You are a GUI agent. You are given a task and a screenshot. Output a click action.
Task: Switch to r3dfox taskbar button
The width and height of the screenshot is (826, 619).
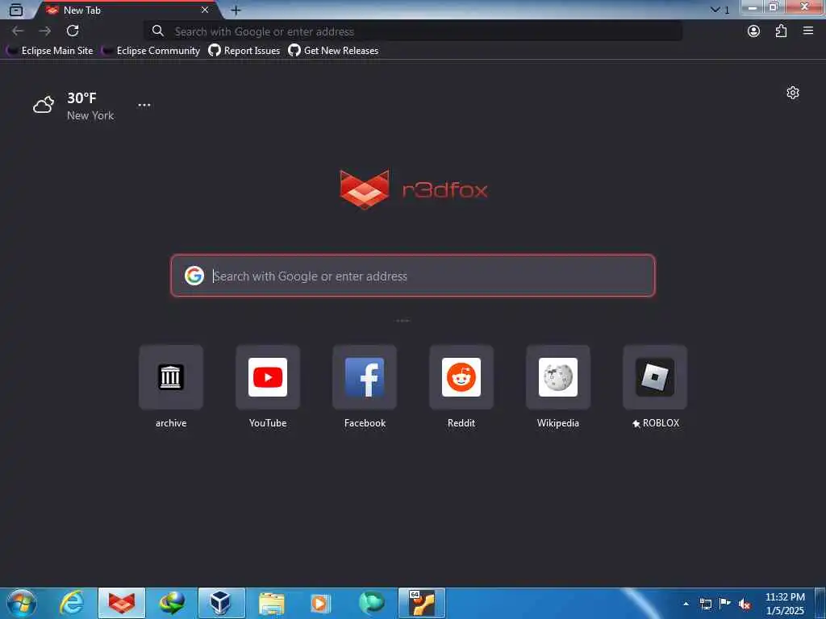(122, 603)
